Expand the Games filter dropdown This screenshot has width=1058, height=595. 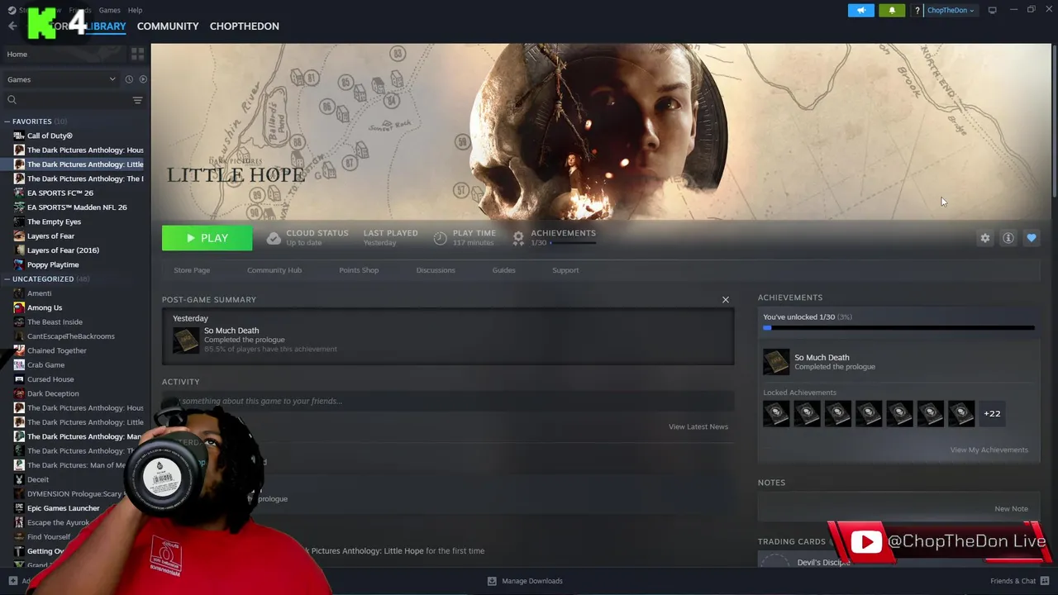coord(60,79)
